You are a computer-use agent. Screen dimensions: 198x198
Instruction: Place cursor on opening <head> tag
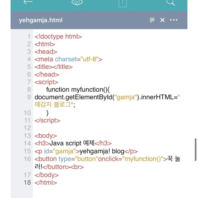46,52
